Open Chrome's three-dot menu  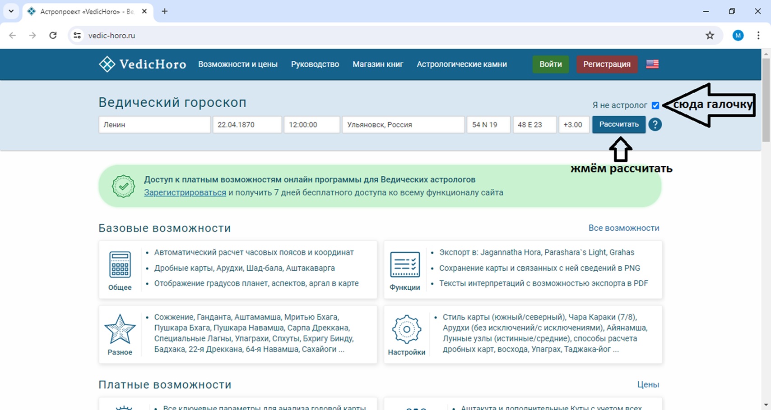(x=758, y=36)
